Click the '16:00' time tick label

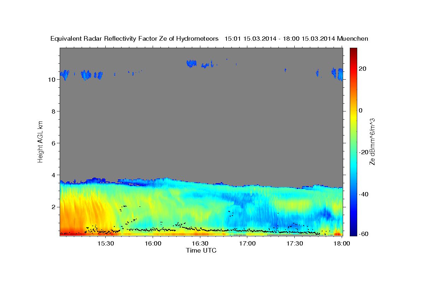[153, 244]
